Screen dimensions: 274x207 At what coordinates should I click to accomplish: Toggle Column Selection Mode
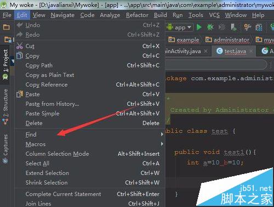[x=89, y=154]
